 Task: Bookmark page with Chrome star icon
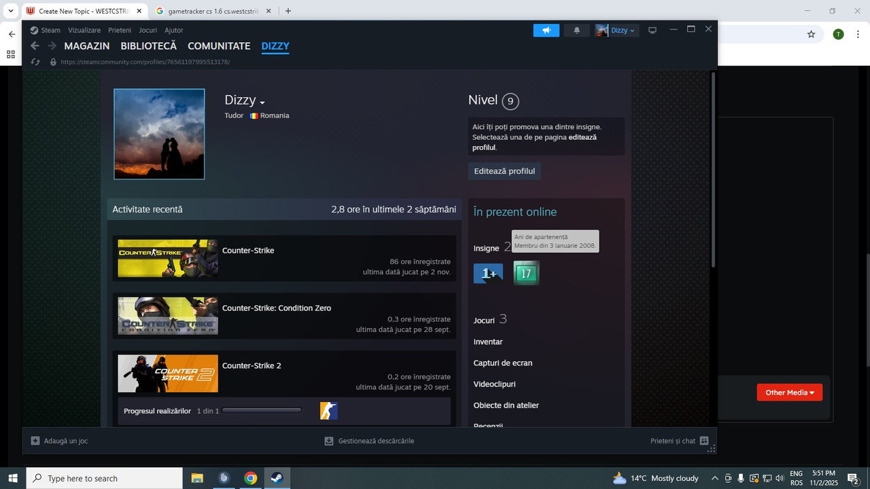pos(811,34)
